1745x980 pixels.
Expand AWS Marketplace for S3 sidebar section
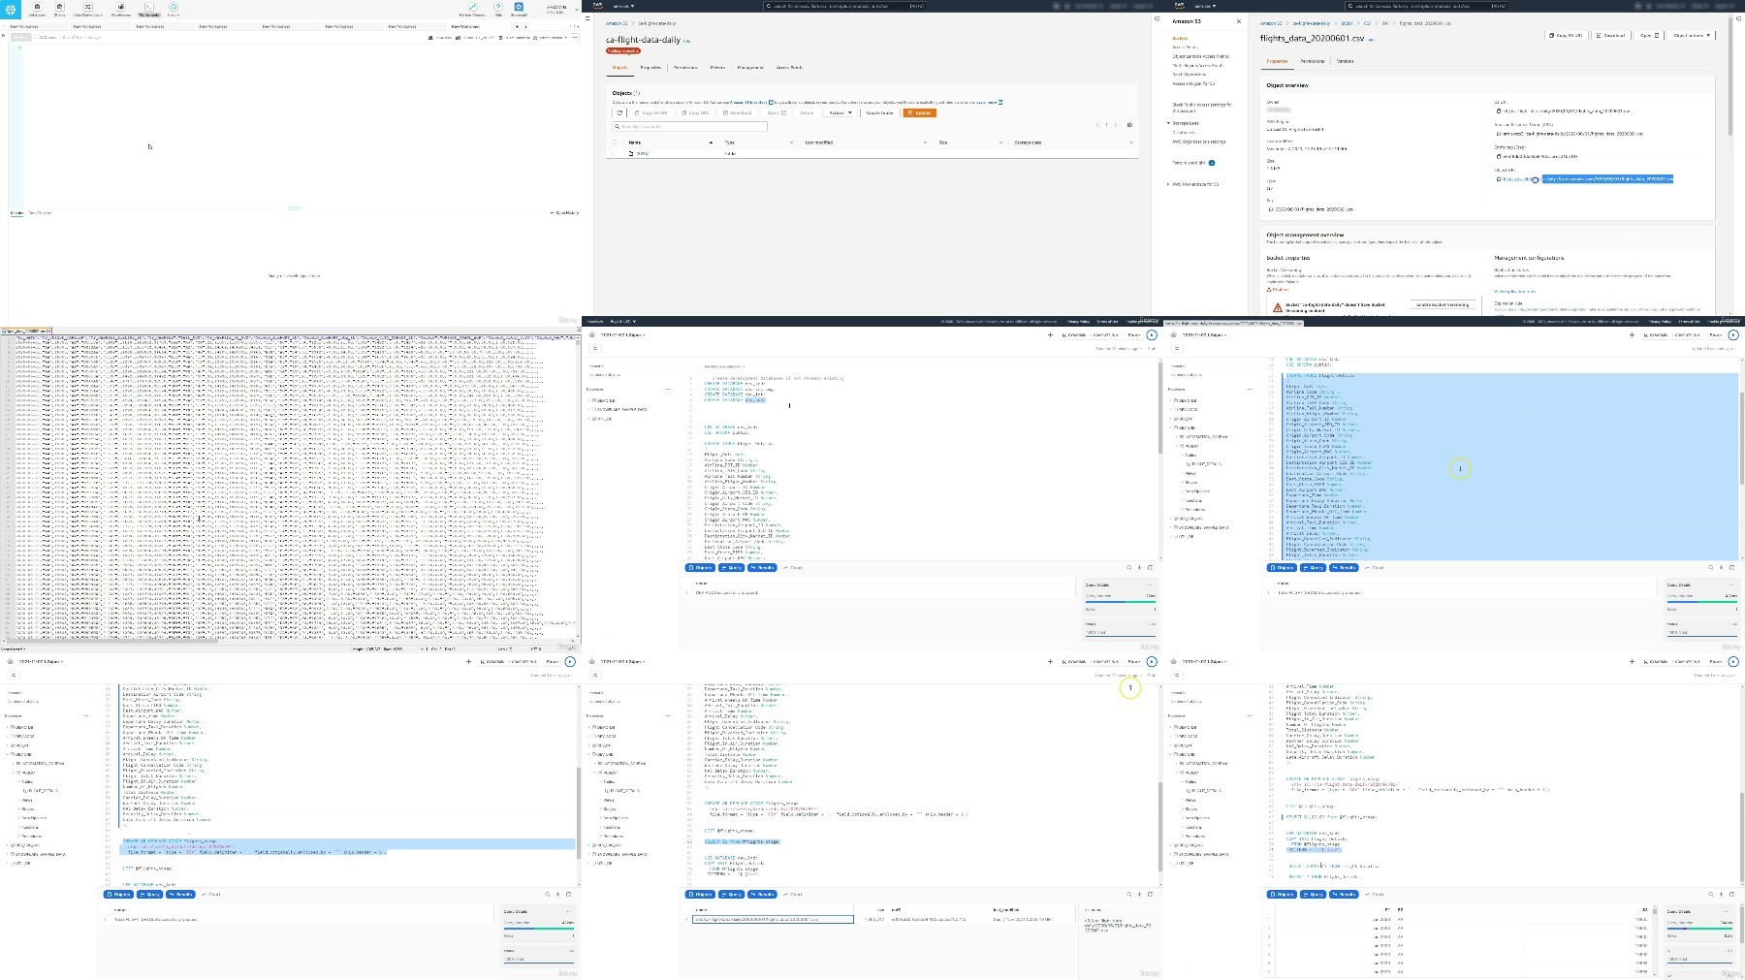coord(1168,184)
